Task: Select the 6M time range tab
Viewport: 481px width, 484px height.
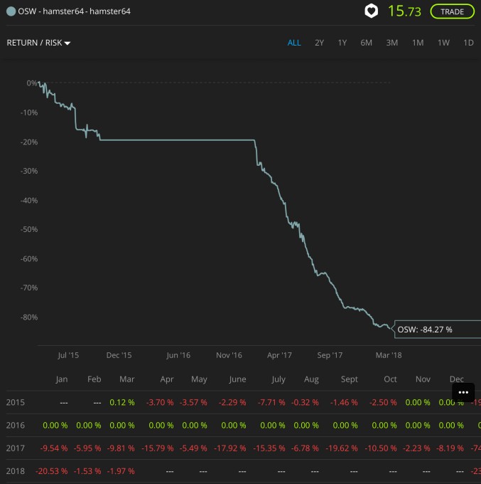Action: point(367,43)
